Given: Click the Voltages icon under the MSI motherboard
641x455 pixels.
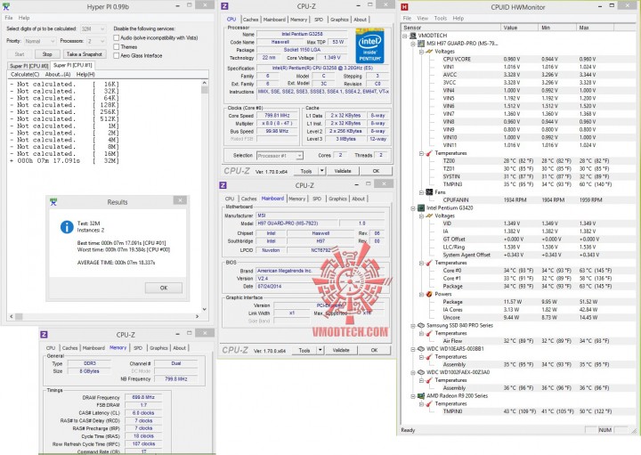Looking at the screenshot, I should tap(429, 52).
